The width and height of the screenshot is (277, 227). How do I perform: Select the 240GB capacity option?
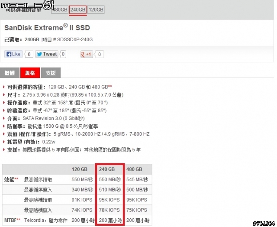click(x=78, y=10)
